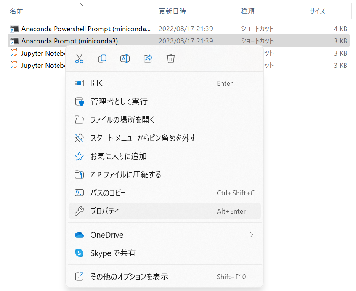Click the 開く application icon
The height and width of the screenshot is (291, 356).
coord(79,83)
